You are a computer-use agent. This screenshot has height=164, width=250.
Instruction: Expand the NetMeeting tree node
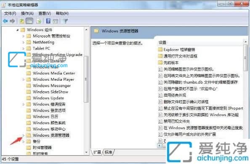point(24,42)
